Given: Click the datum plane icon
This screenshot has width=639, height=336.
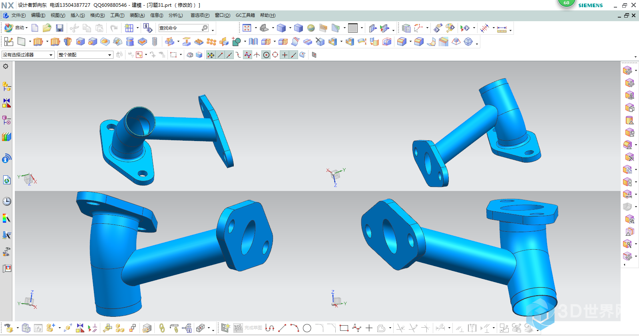Looking at the screenshot, I should (x=22, y=42).
